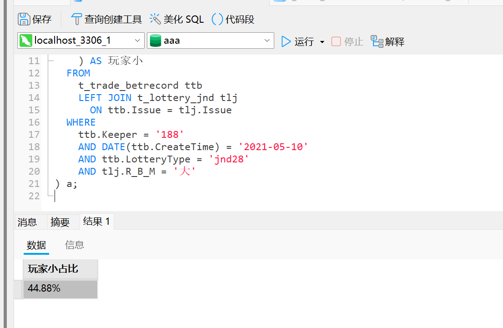Click Beautify SQL (美化 SQL)
The width and height of the screenshot is (503, 328).
point(177,19)
